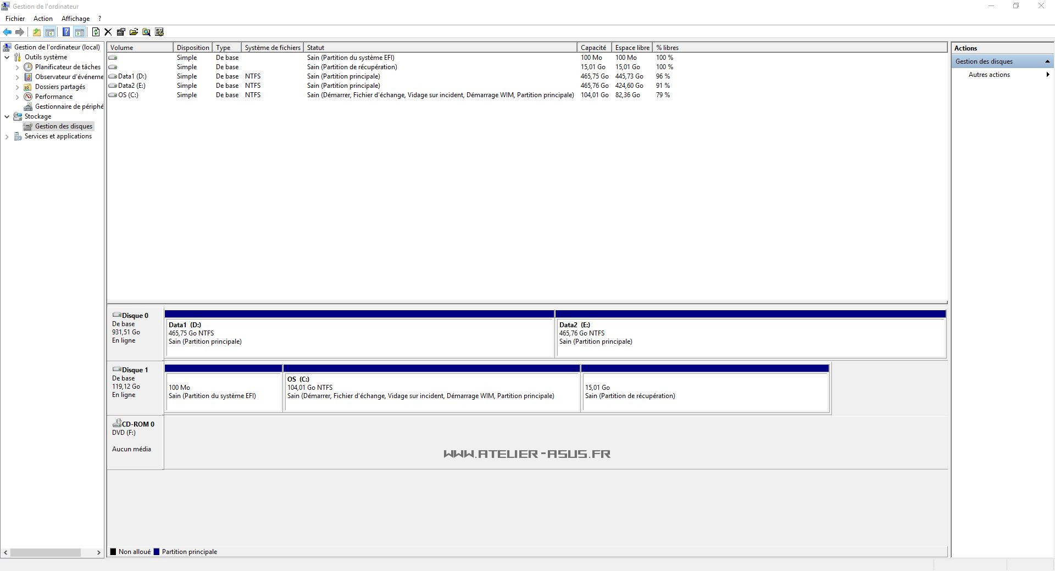The image size is (1055, 571).
Task: Click the black X delete toolbar icon
Action: click(108, 32)
